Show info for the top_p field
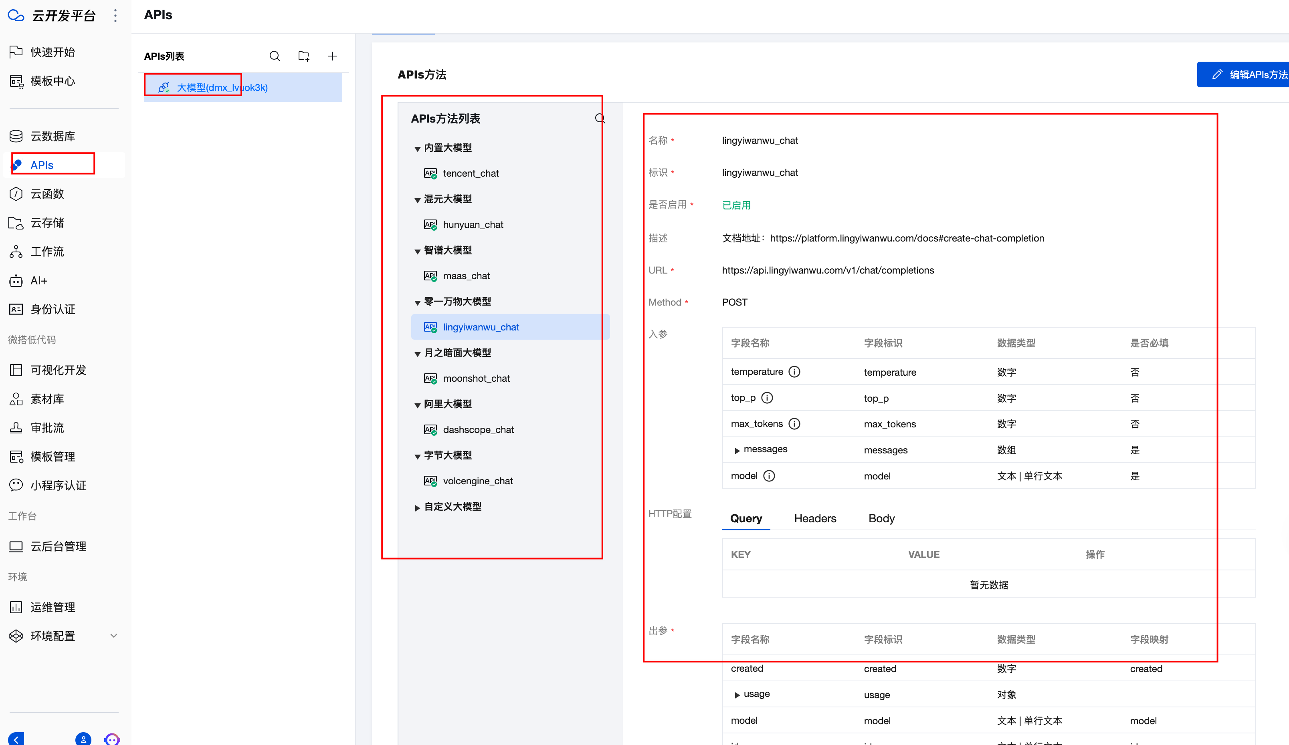This screenshot has width=1289, height=745. (x=767, y=398)
